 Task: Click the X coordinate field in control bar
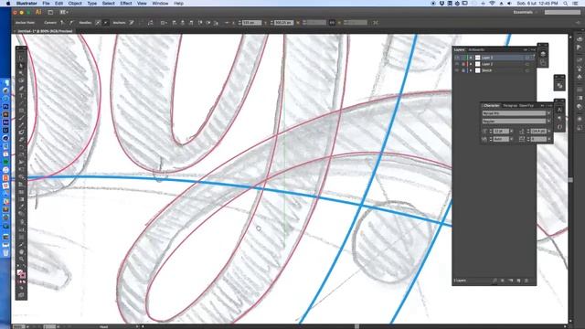click(252, 22)
